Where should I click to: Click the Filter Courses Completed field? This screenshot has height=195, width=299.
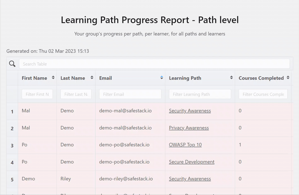[x=263, y=94]
